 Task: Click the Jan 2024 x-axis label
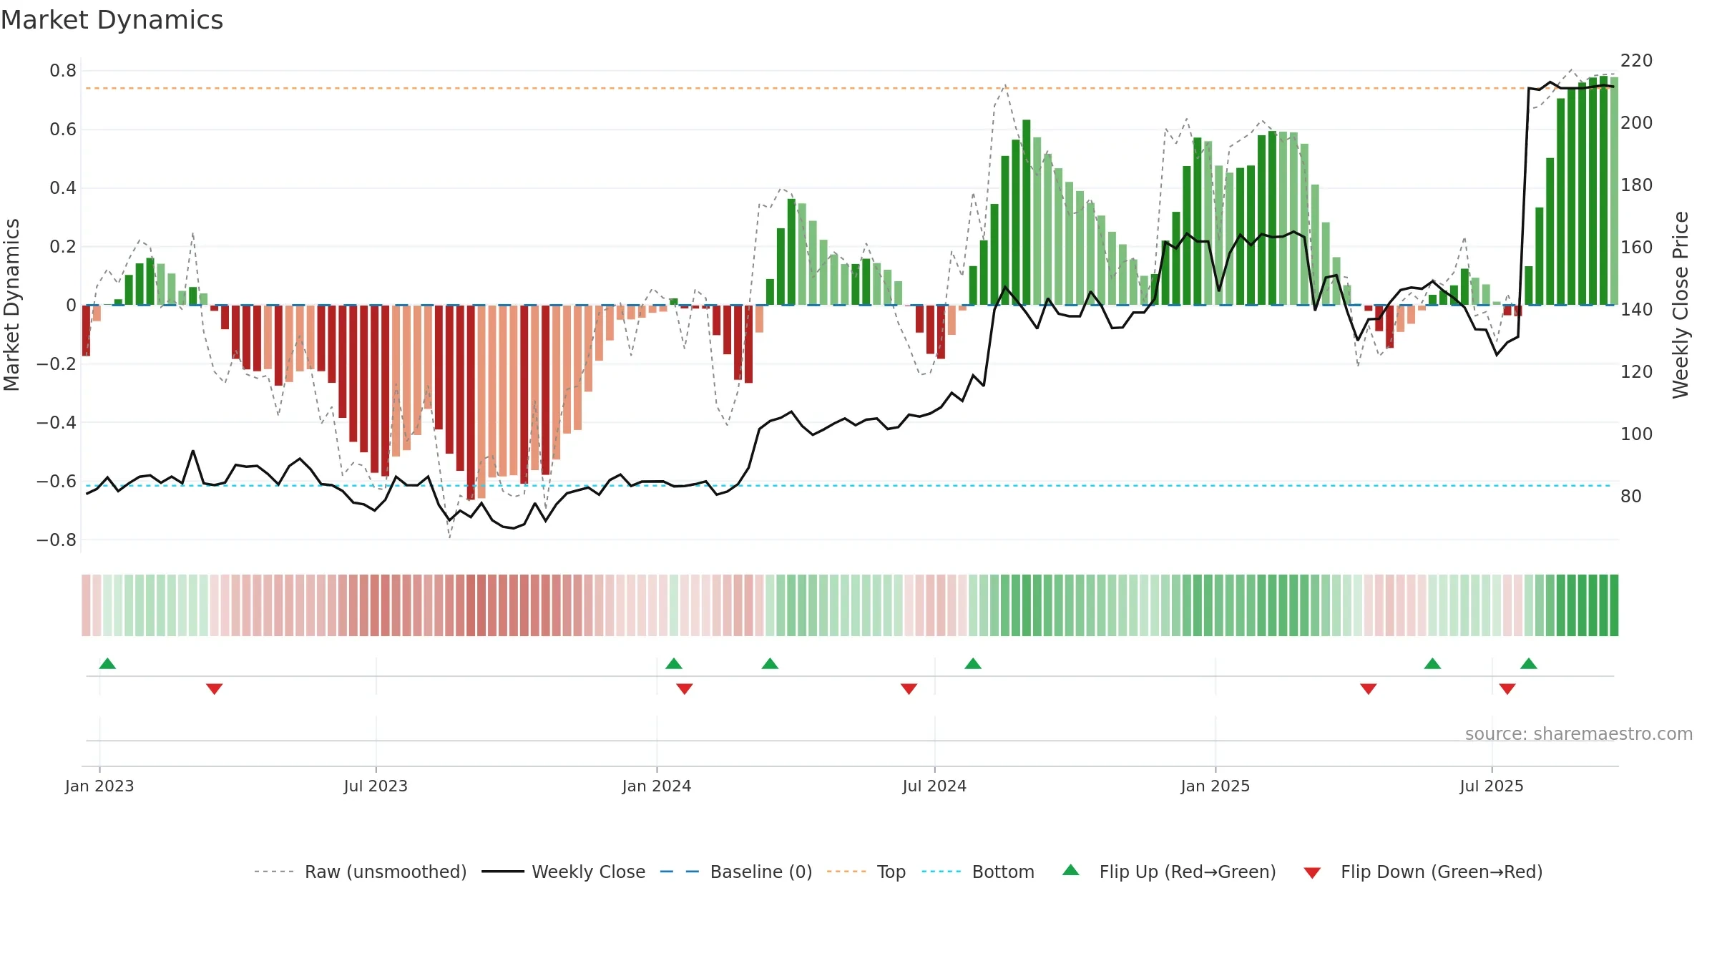tap(657, 786)
